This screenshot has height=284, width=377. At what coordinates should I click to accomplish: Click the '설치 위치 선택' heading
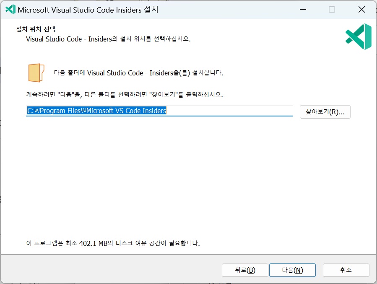click(x=36, y=29)
